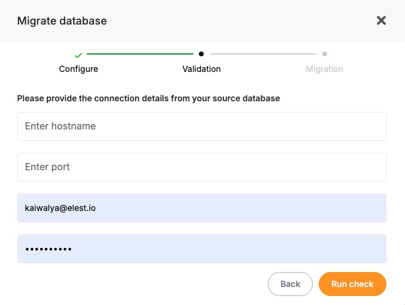Viewport: 405px width, 305px height.
Task: Click blank space between port and username fields
Action: click(201, 188)
